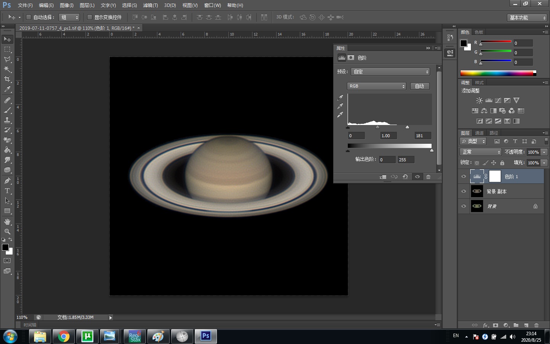The height and width of the screenshot is (344, 550).
Task: Click the 自动 auto levels button
Action: (x=420, y=86)
